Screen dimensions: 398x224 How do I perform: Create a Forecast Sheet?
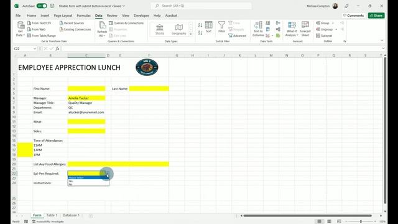click(x=305, y=29)
